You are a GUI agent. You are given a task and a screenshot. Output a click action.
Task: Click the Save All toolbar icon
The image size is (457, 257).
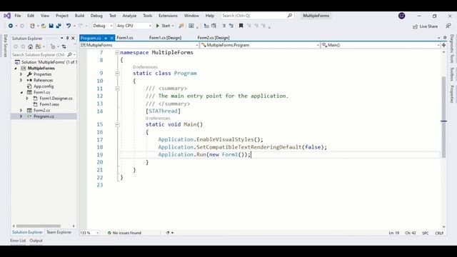click(x=59, y=26)
